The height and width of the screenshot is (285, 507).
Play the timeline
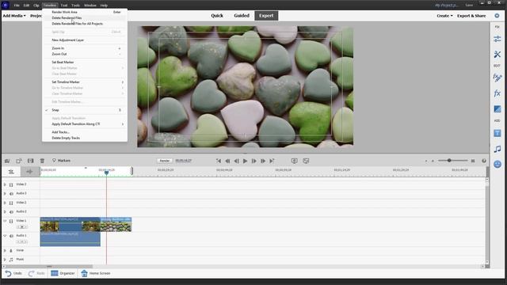click(x=245, y=161)
